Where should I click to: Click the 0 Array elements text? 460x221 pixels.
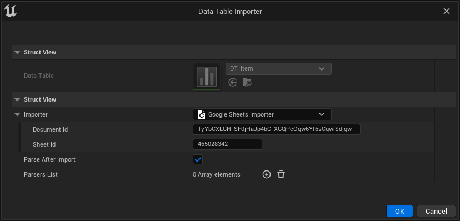pos(217,174)
